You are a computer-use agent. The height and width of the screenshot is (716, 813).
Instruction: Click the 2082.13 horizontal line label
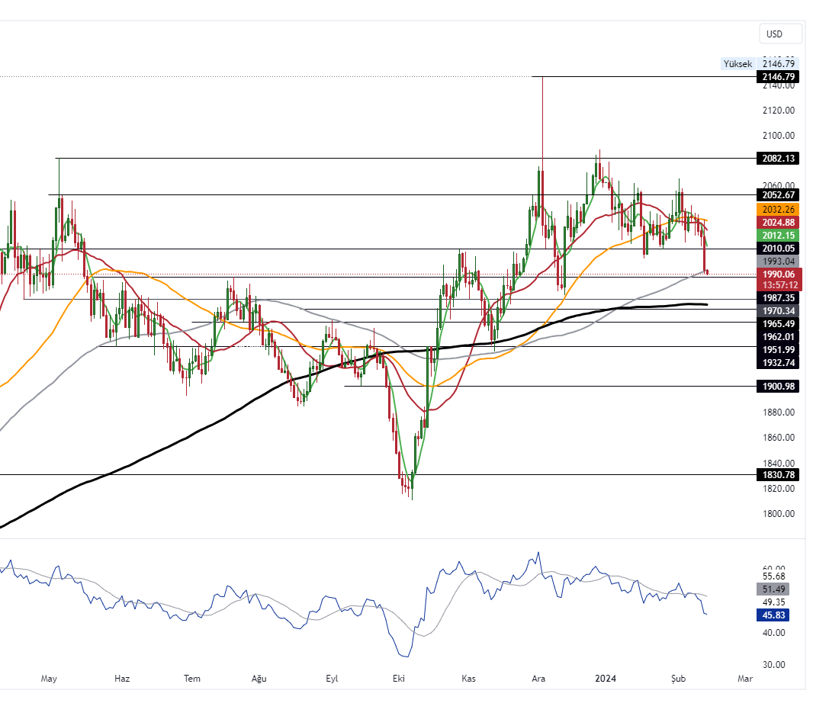[778, 159]
